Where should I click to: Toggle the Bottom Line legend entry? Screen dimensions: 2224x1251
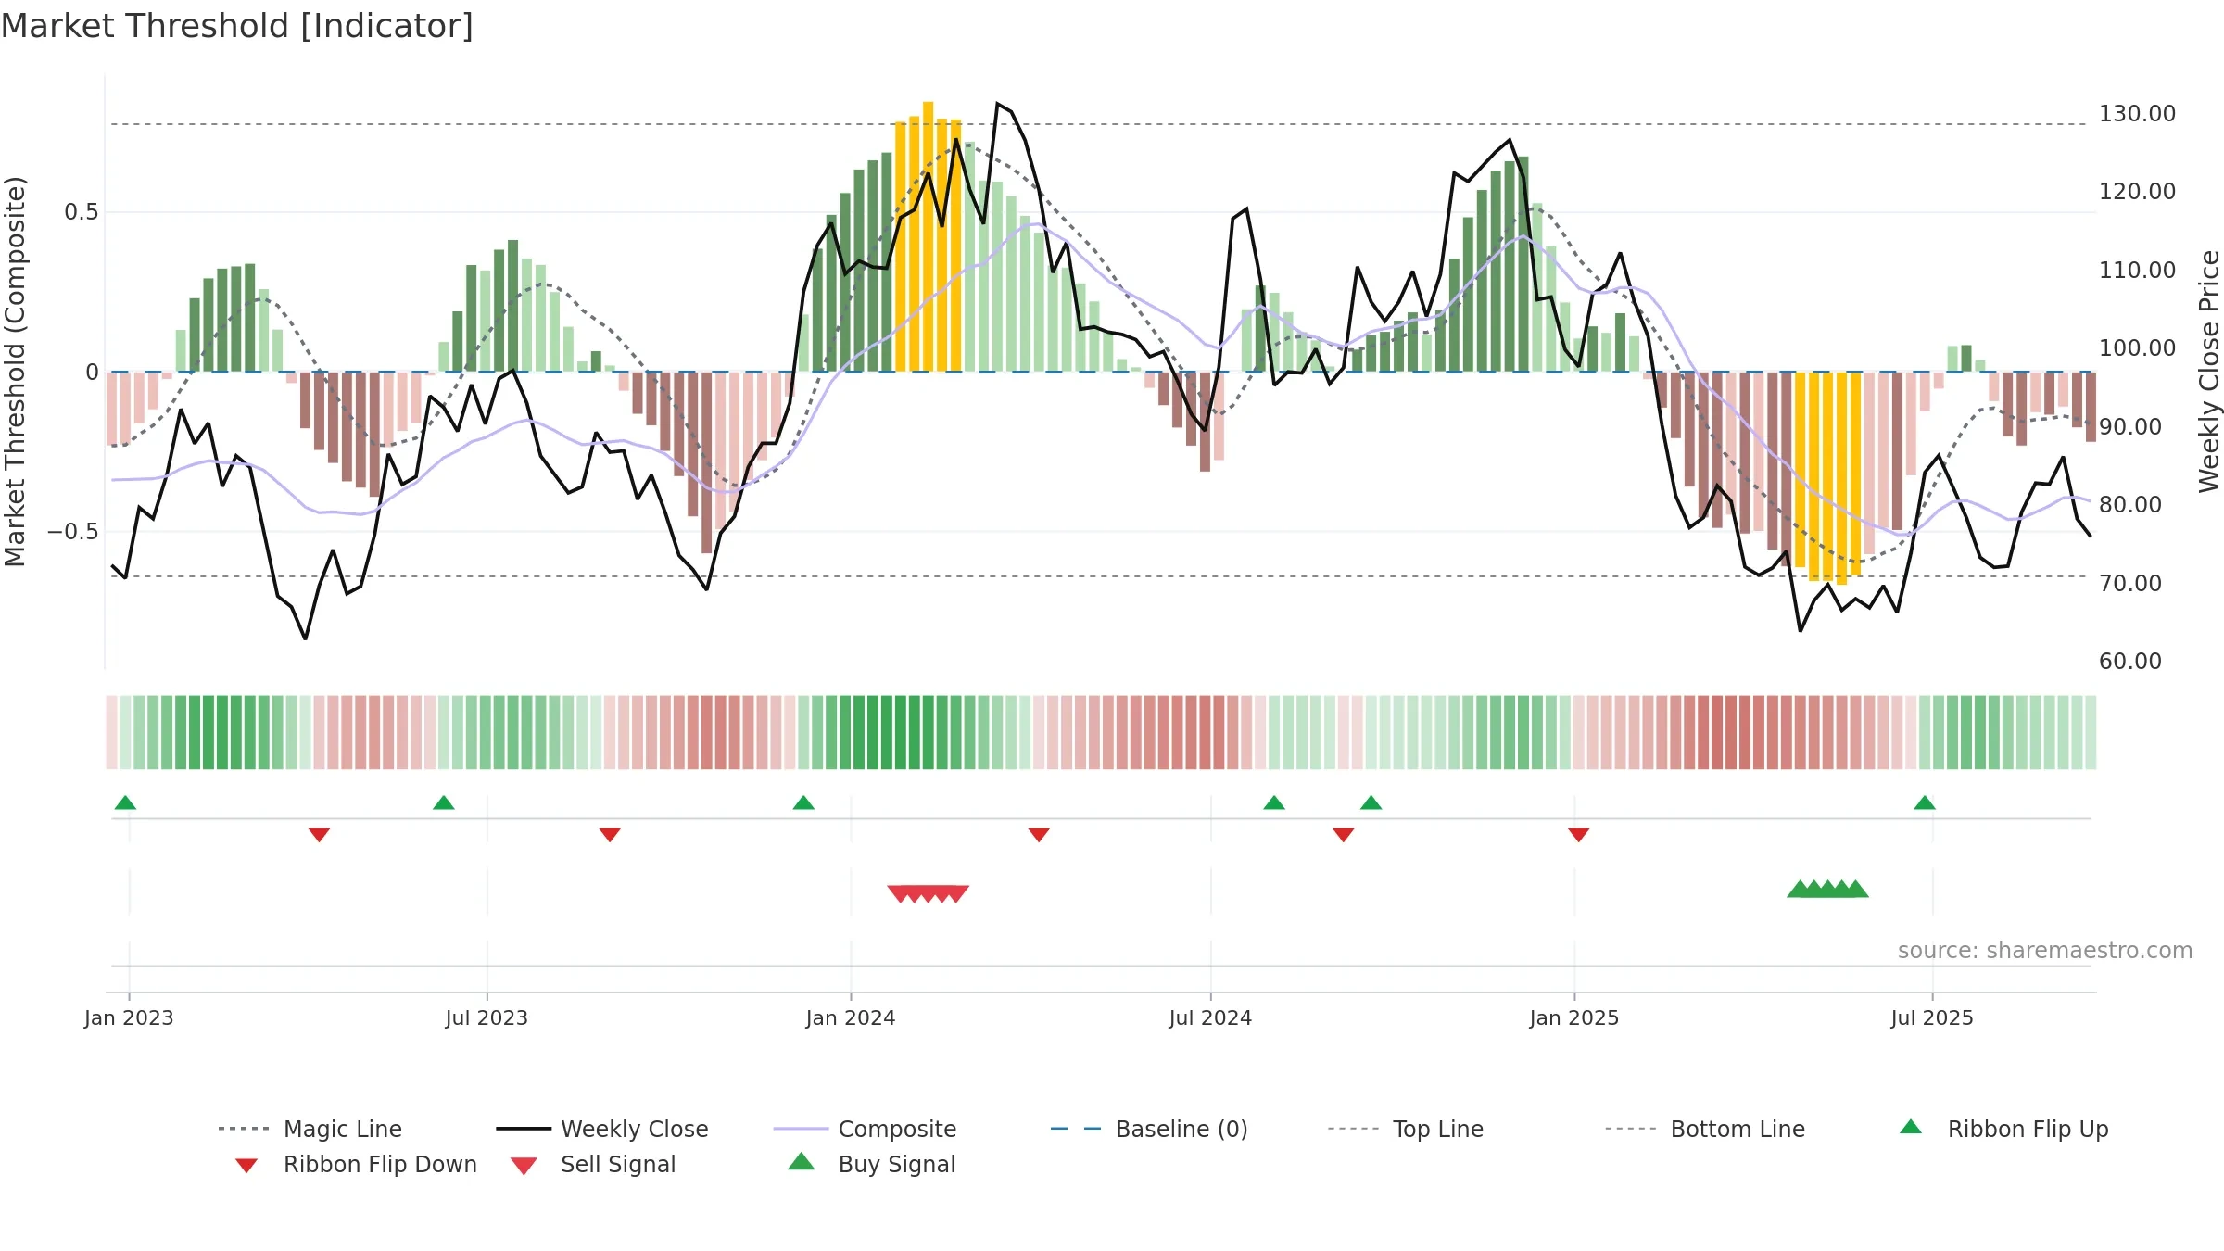pyautogui.click(x=1705, y=1129)
